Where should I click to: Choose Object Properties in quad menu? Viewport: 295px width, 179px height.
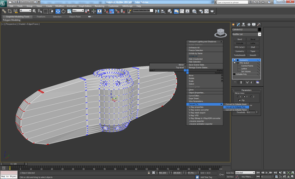205,93
